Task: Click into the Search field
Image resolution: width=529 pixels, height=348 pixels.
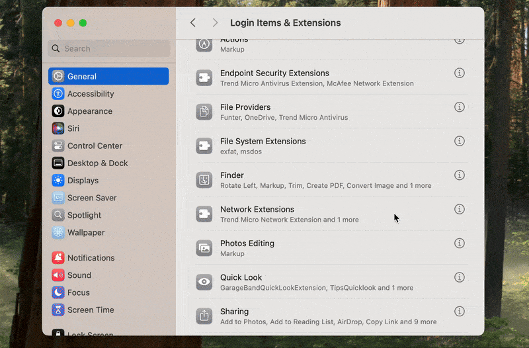Action: pos(109,48)
